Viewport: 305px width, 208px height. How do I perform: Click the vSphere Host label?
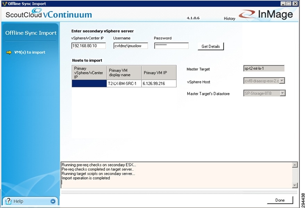coord(198,82)
